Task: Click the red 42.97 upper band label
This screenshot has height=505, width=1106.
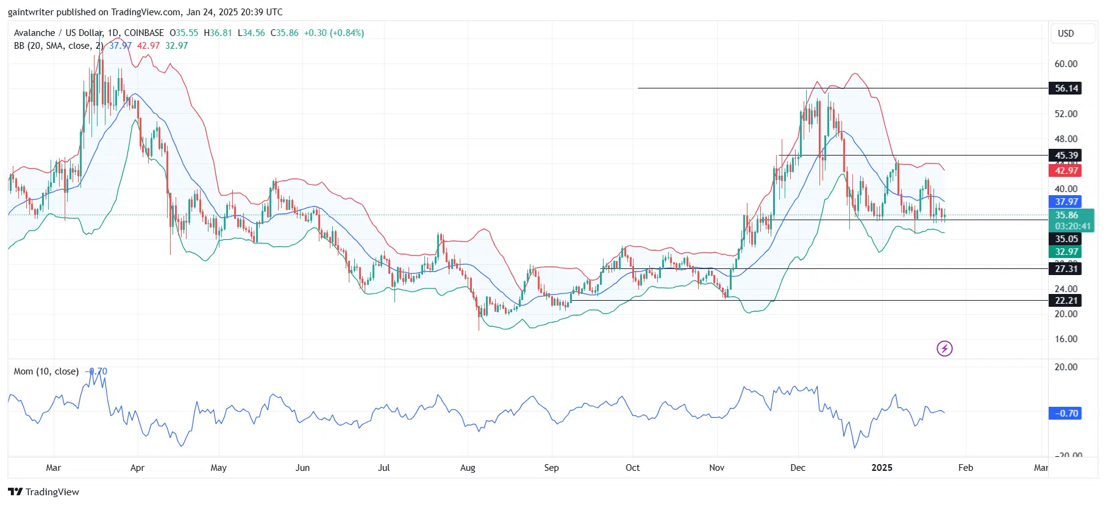Action: coord(1066,171)
